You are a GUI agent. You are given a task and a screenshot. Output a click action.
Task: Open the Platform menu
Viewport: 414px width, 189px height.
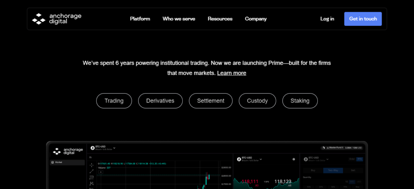click(x=140, y=19)
